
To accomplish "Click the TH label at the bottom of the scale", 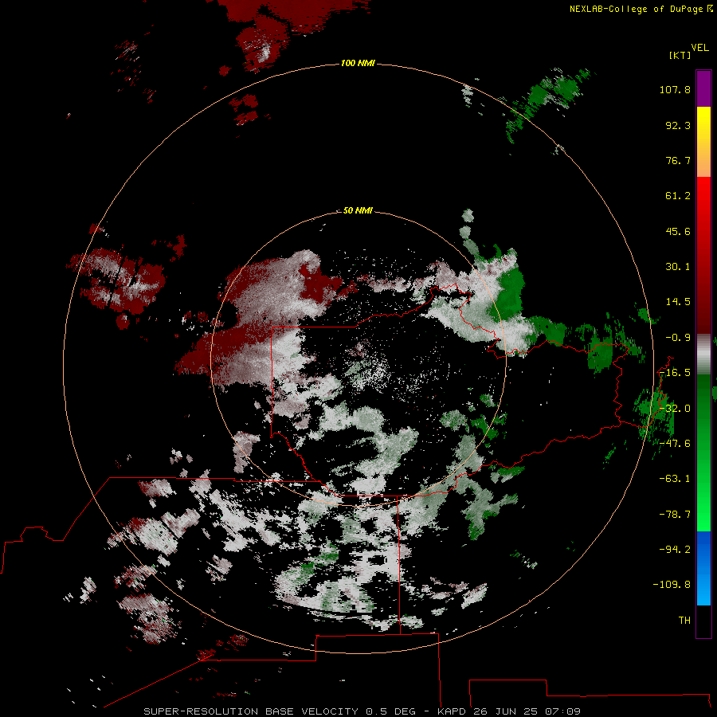I will (x=684, y=621).
